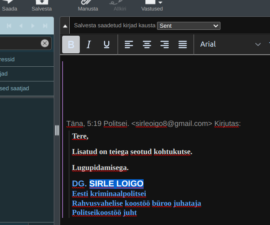This screenshot has height=225, width=270.
Task: Open the Sent folder dropdown
Action: pyautogui.click(x=189, y=26)
